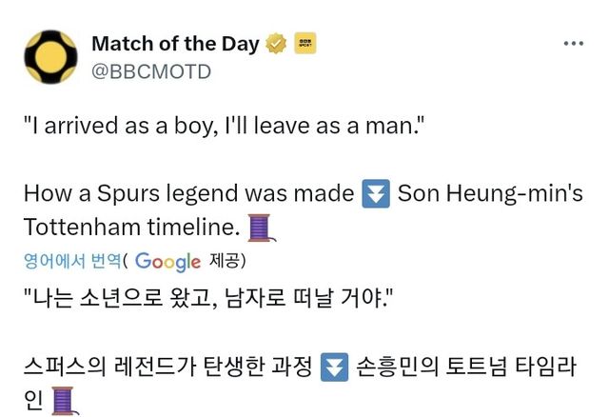
Task: Click '손흥민의 토트넘 타임라' Korean text
Action: (x=470, y=366)
